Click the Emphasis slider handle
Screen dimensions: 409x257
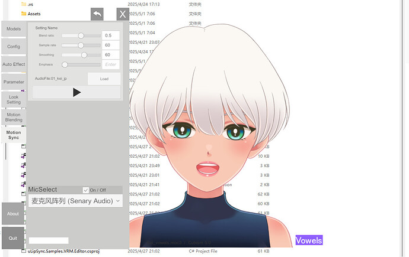pyautogui.click(x=65, y=64)
